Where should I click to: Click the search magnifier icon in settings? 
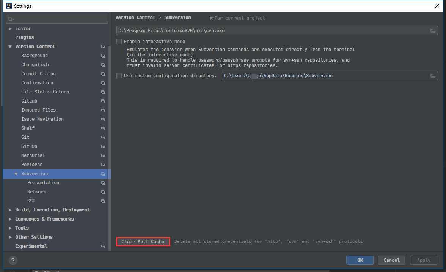[x=11, y=19]
